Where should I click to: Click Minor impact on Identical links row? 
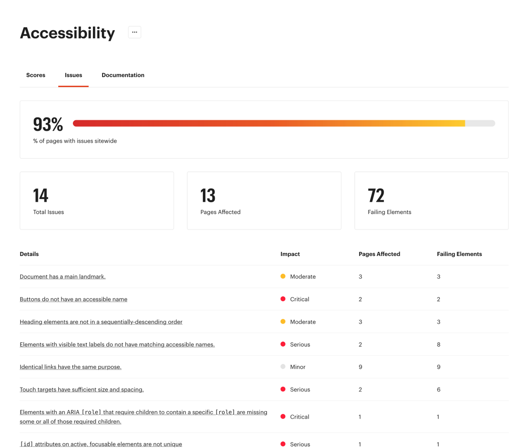[293, 367]
